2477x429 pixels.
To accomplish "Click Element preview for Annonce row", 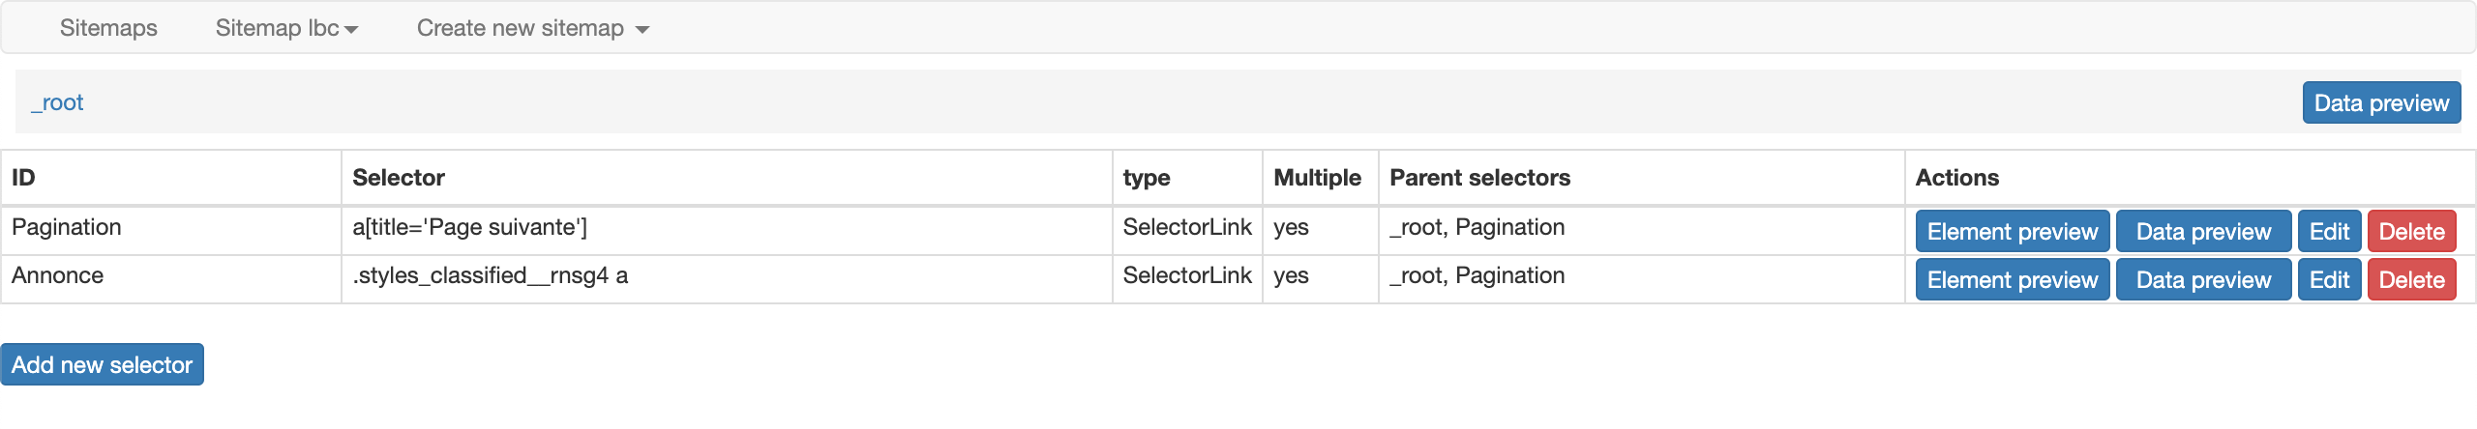I will (2013, 279).
